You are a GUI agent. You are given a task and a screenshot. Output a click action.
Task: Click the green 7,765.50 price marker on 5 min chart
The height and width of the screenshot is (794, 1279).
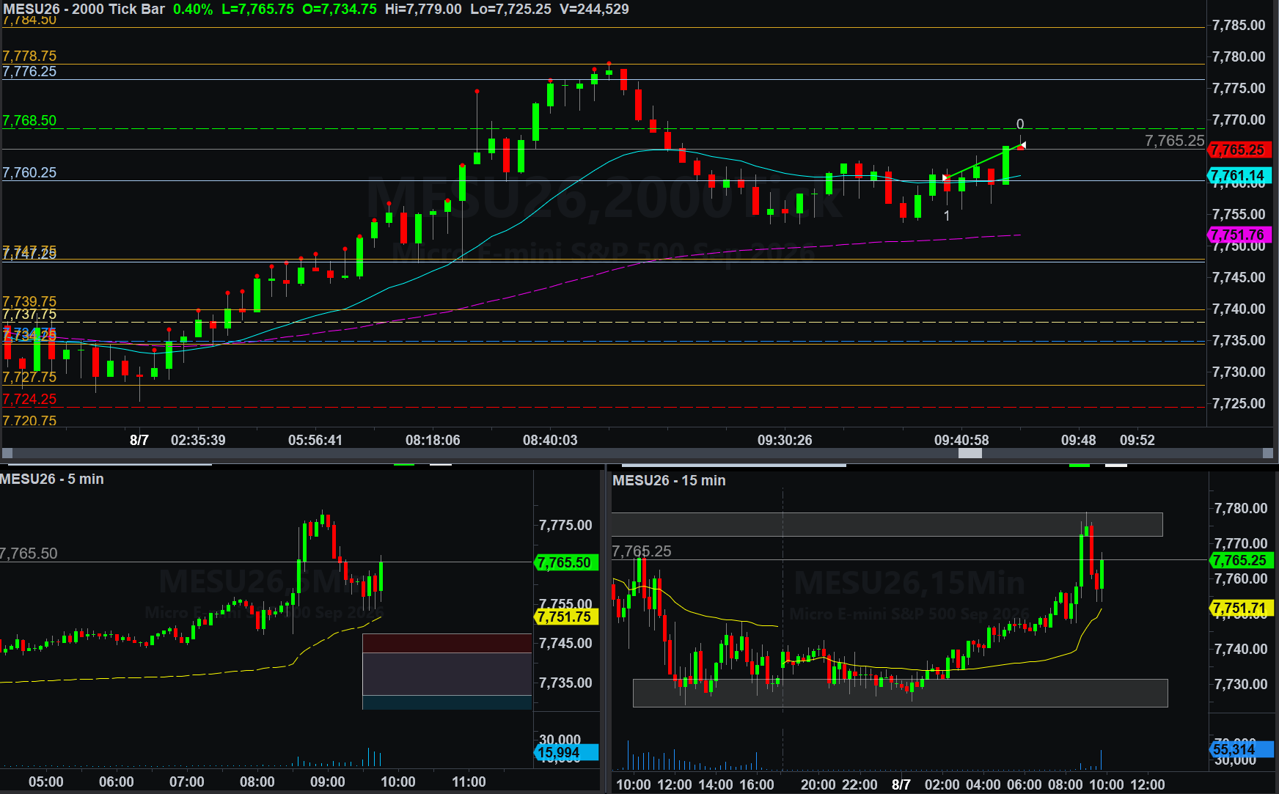tap(567, 563)
